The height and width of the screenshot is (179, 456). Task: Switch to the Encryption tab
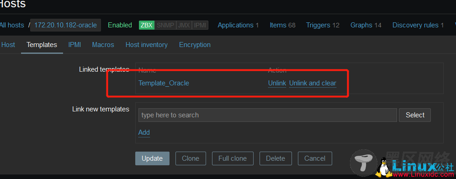195,45
